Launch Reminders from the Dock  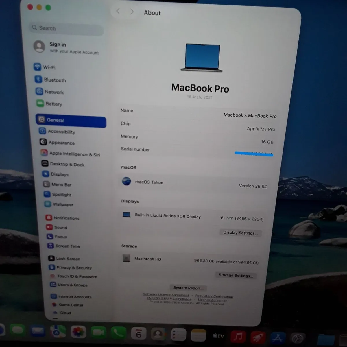pyautogui.click(x=178, y=335)
